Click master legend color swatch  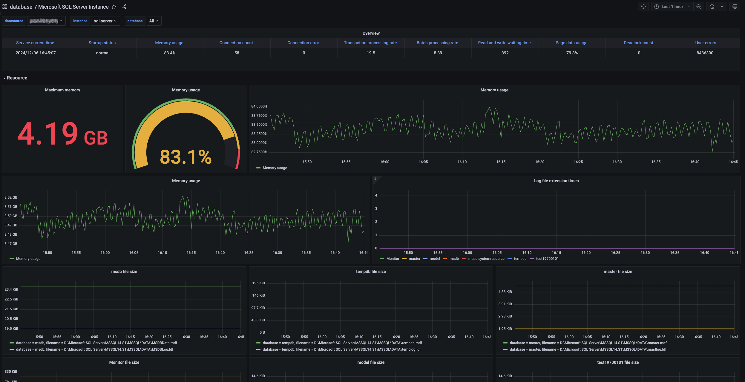coord(404,259)
